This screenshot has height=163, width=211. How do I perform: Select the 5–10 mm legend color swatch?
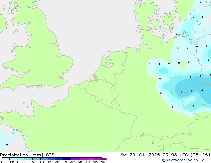pos(36,159)
